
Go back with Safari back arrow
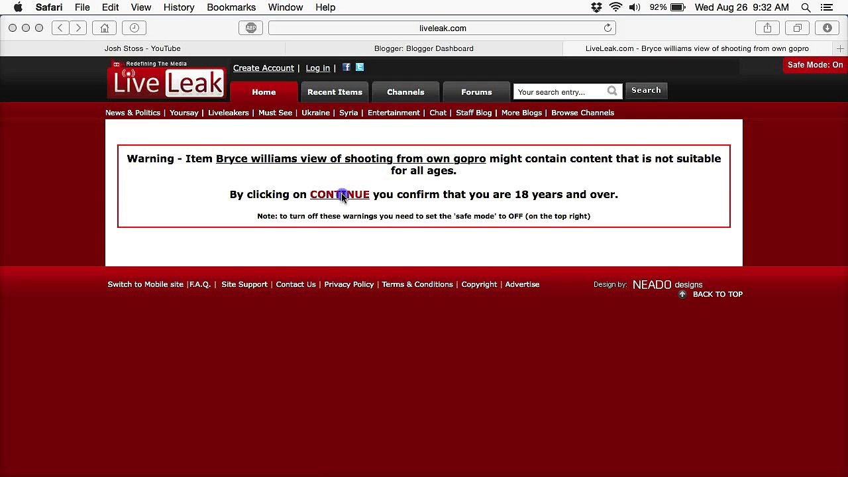[60, 28]
